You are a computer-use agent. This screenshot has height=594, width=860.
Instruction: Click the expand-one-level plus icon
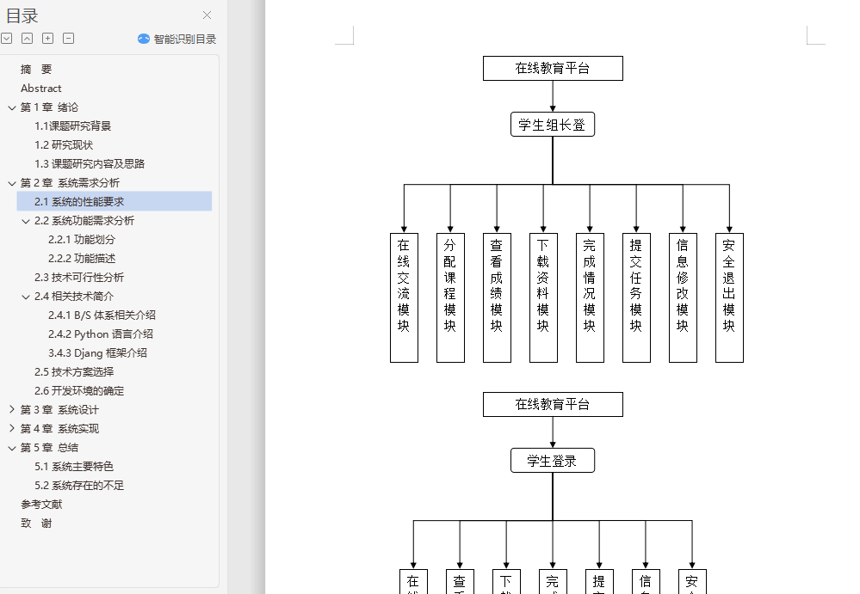click(x=47, y=39)
